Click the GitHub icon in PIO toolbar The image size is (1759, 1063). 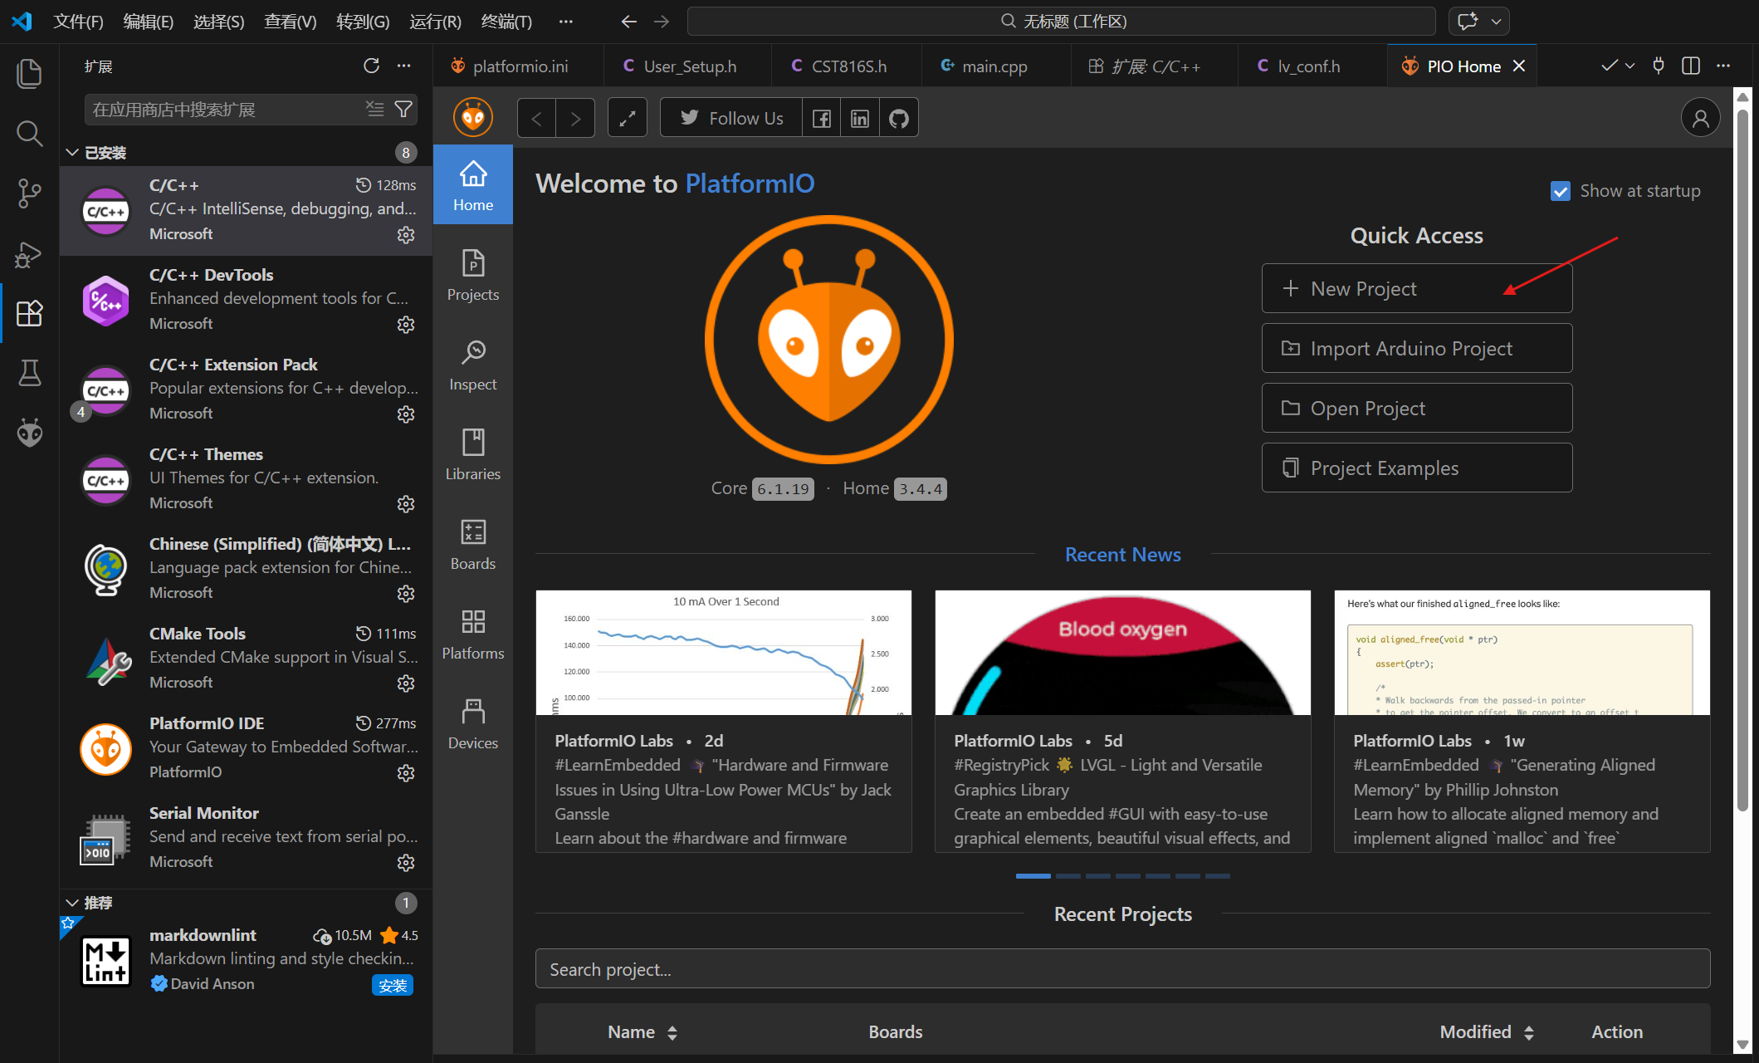898,118
